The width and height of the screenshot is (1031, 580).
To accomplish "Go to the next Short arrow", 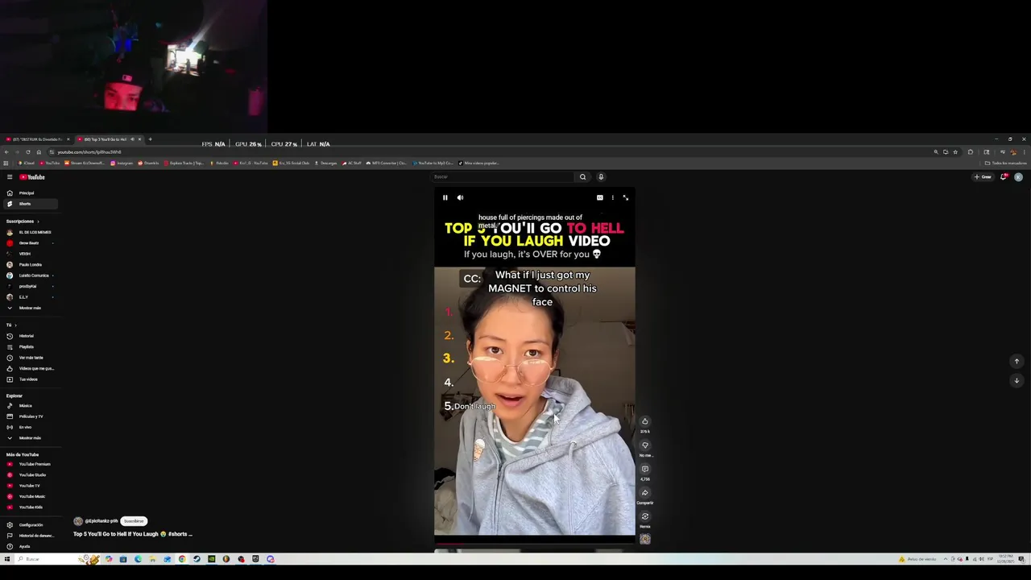I will coord(1017,380).
